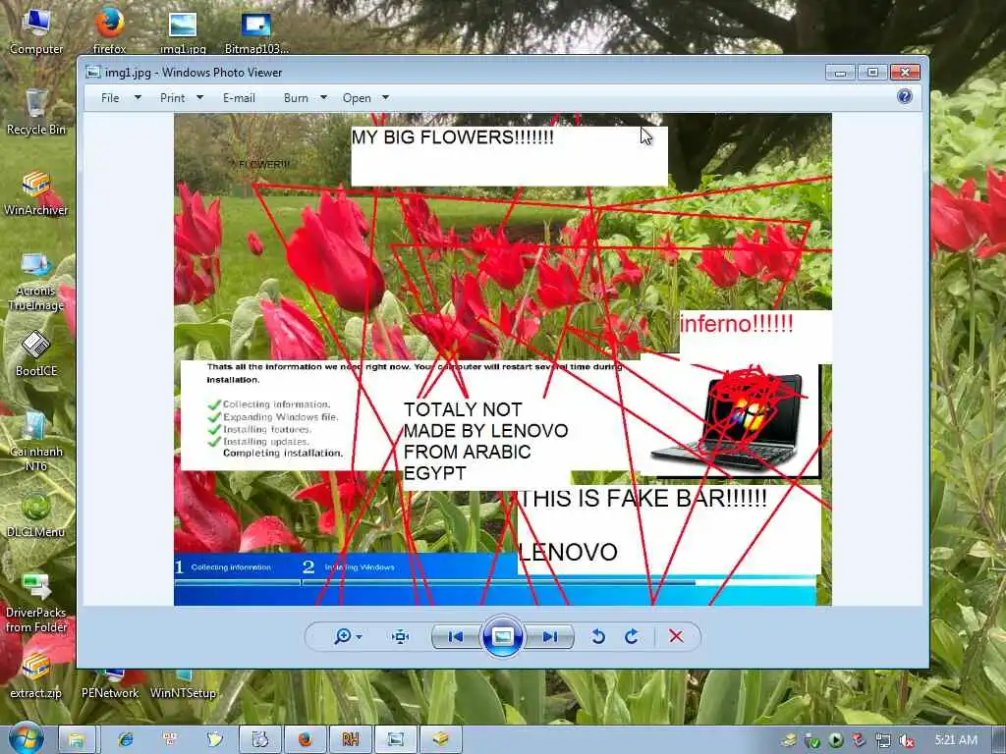Viewport: 1006px width, 754px height.
Task: Open the DLC1Menu desktop shortcut
Action: click(36, 514)
